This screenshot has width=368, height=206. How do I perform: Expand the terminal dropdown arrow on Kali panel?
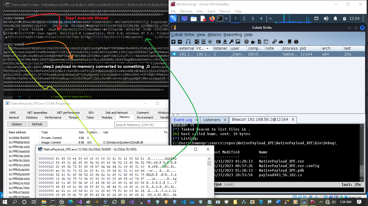(x=226, y=19)
